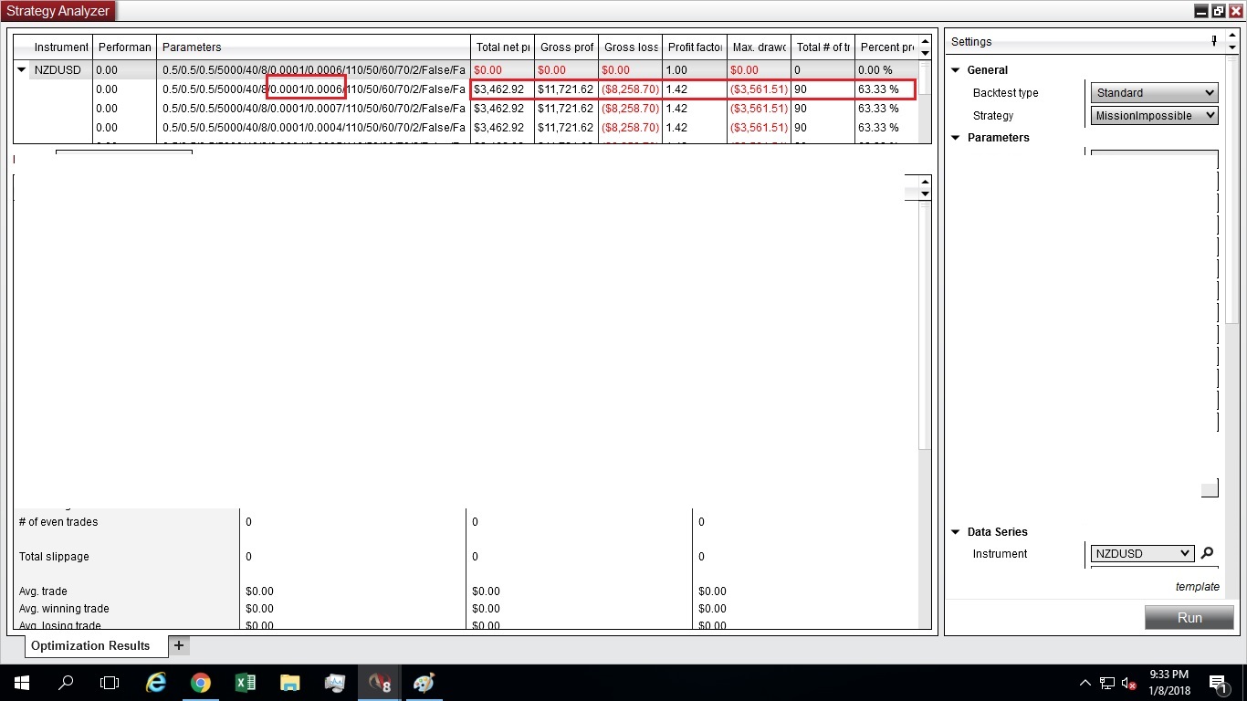This screenshot has height=701, width=1247.
Task: Restore the Strategy Analyzer window
Action: pyautogui.click(x=1218, y=11)
